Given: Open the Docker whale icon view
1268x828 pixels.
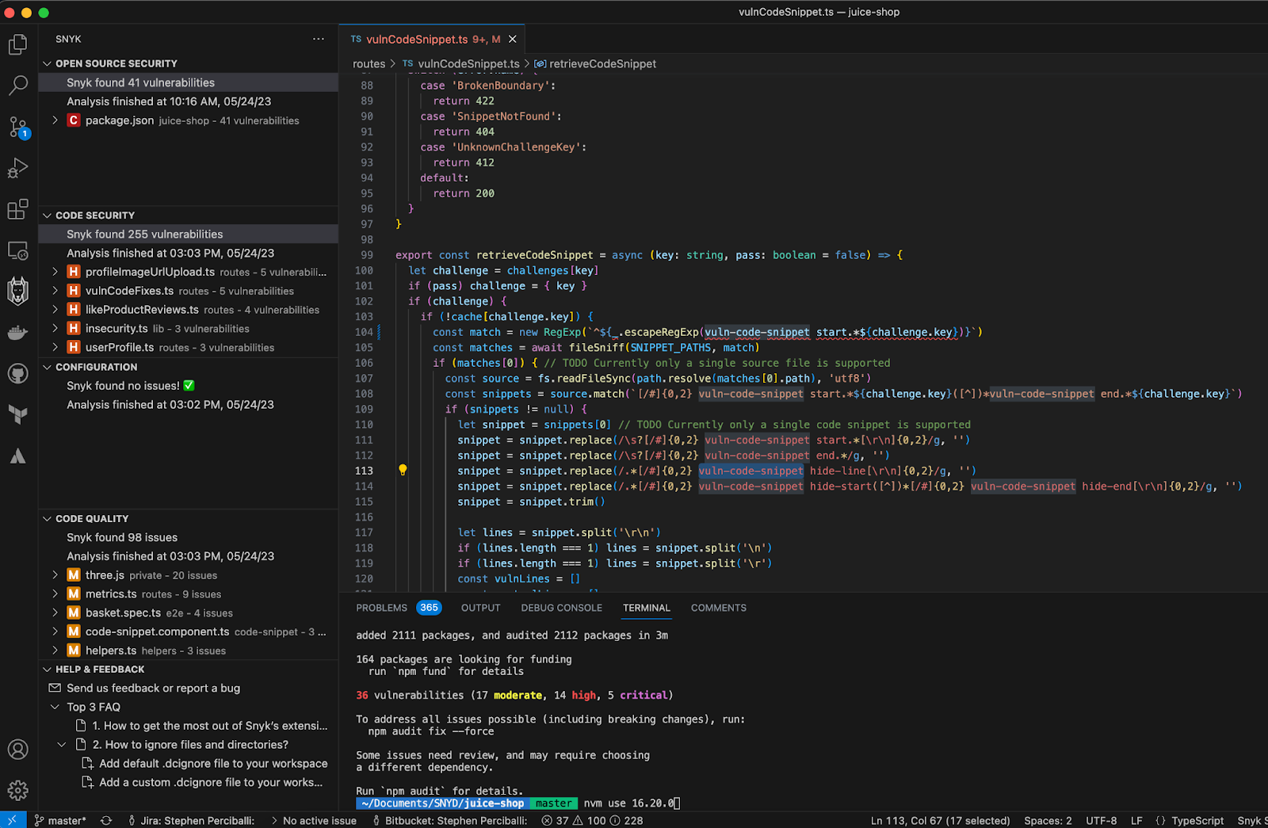Looking at the screenshot, I should tap(17, 333).
